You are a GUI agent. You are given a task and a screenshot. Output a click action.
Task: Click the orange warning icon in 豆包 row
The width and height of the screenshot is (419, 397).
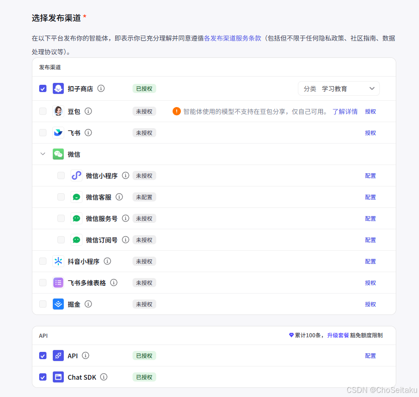pyautogui.click(x=177, y=111)
